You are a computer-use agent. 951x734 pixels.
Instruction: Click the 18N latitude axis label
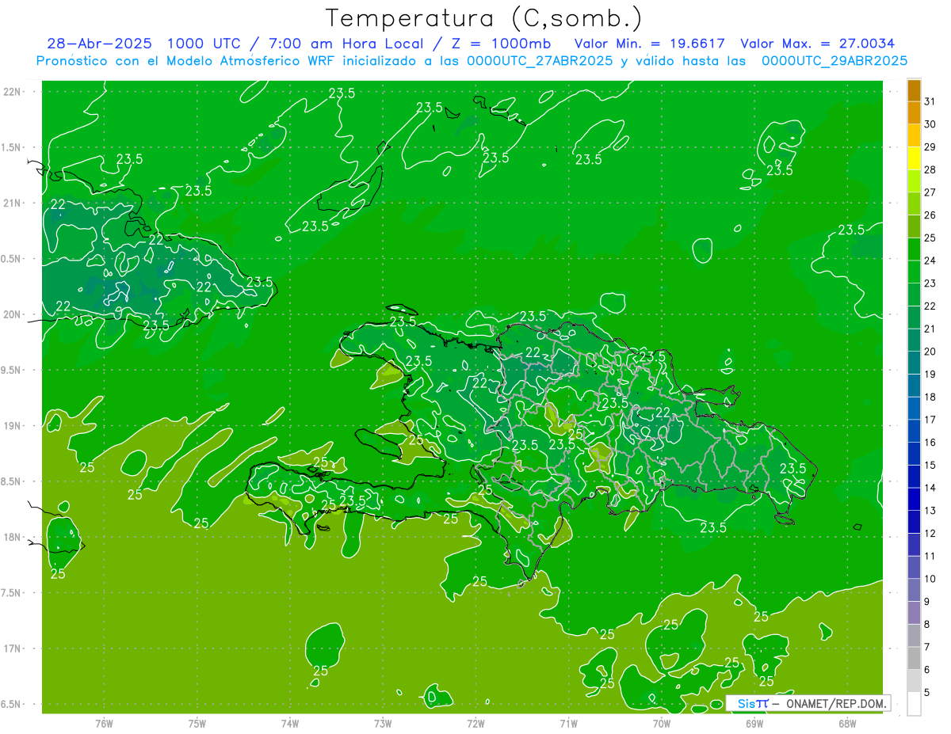pos(12,538)
